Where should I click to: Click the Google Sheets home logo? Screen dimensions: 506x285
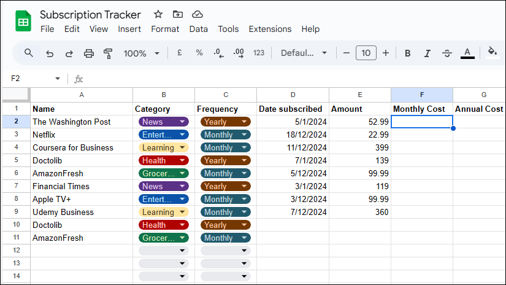point(23,21)
